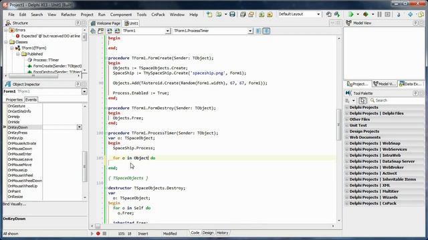Screen dimensions: 428x240
Task: Play the recorded keyboard macro
Action: click(x=92, y=233)
